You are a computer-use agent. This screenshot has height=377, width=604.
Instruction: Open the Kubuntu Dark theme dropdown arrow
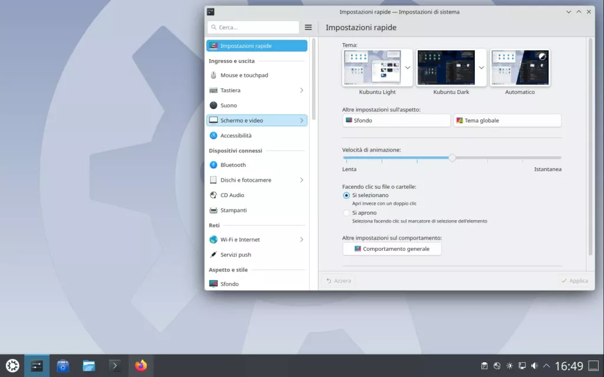coord(481,67)
